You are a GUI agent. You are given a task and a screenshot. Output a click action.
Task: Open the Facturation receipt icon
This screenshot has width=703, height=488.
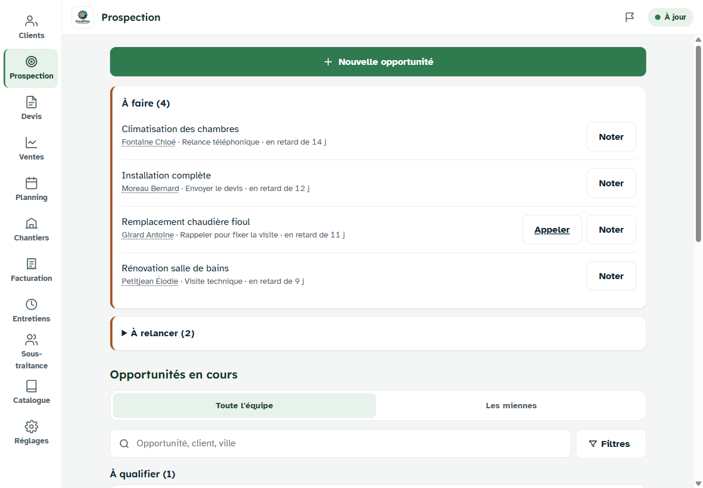click(32, 264)
